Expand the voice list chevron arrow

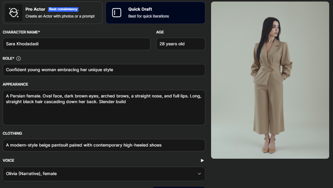click(x=199, y=174)
